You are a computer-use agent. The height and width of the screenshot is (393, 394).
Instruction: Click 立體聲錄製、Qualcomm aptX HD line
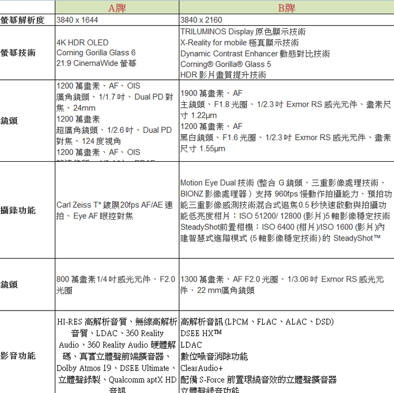click(x=117, y=380)
